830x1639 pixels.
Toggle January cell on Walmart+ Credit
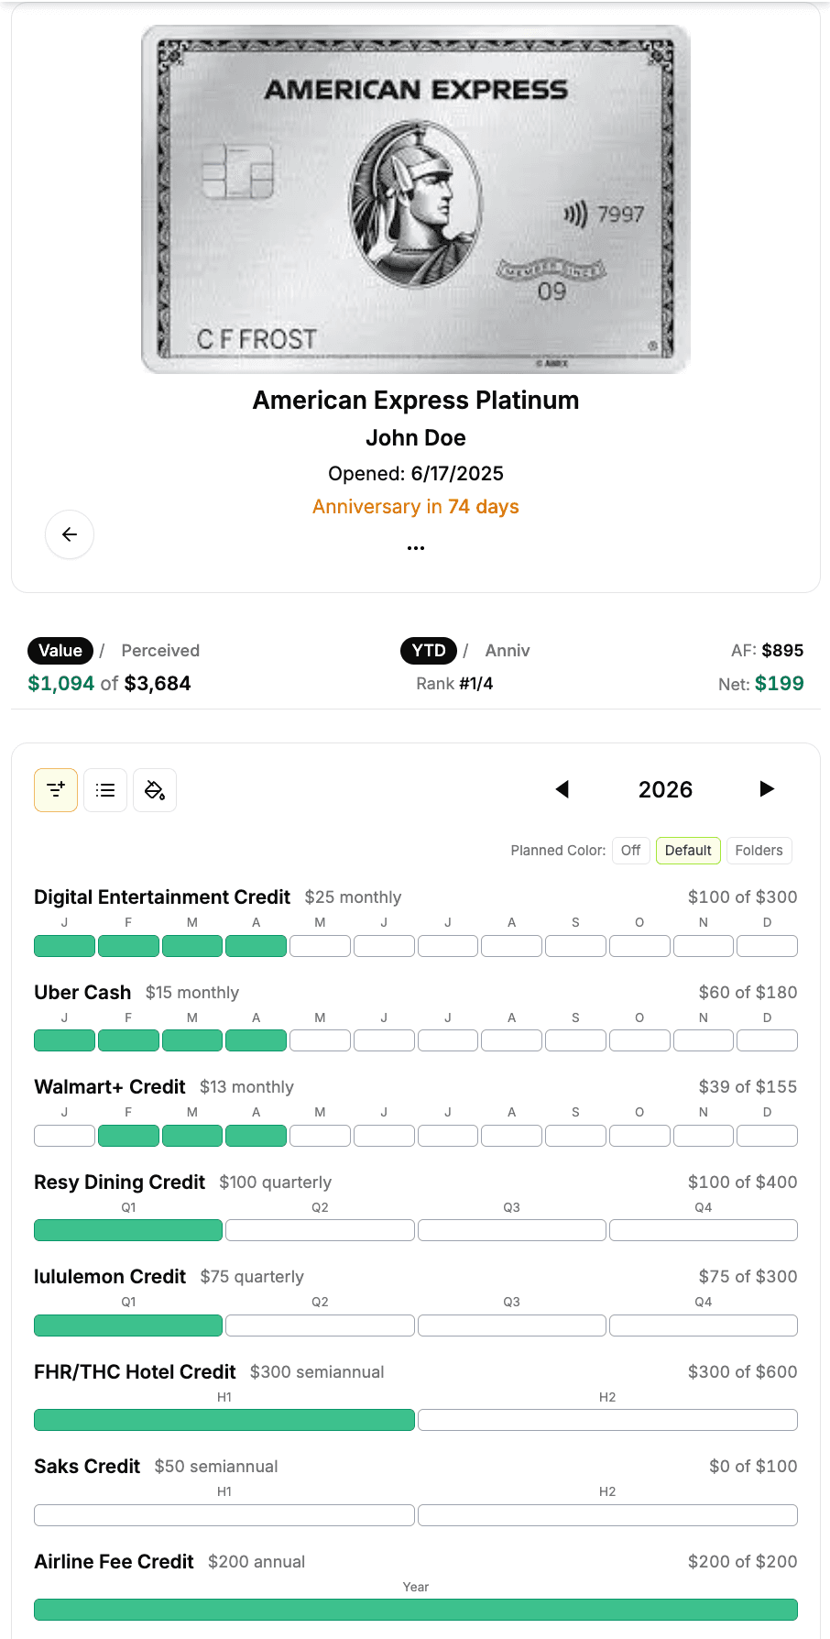(64, 1135)
